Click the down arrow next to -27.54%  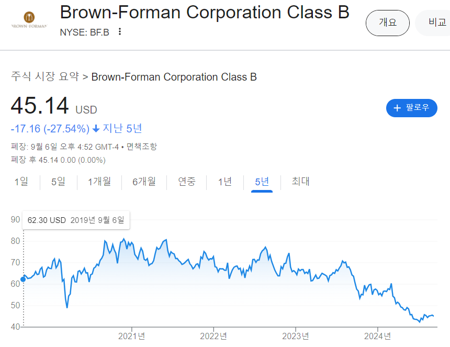click(96, 129)
